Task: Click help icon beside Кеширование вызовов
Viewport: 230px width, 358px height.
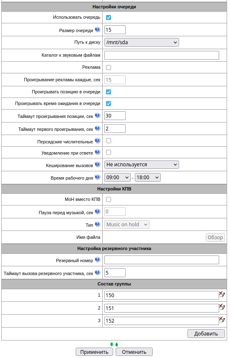Action: pyautogui.click(x=97, y=165)
